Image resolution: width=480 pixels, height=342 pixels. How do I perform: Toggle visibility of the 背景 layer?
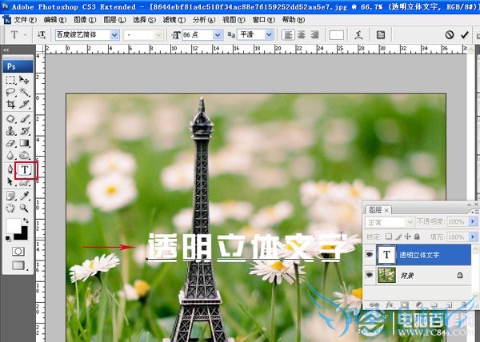[x=369, y=274]
